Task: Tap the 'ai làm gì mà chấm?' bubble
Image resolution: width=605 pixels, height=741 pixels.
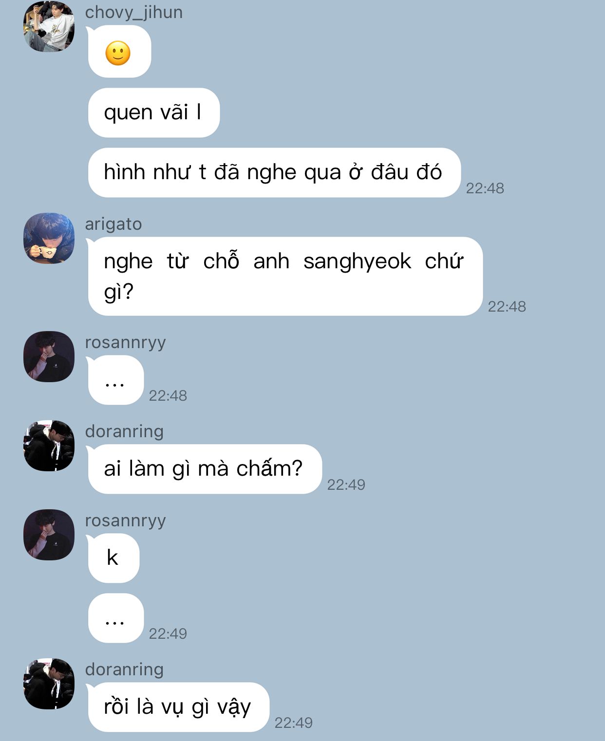Action: 205,469
